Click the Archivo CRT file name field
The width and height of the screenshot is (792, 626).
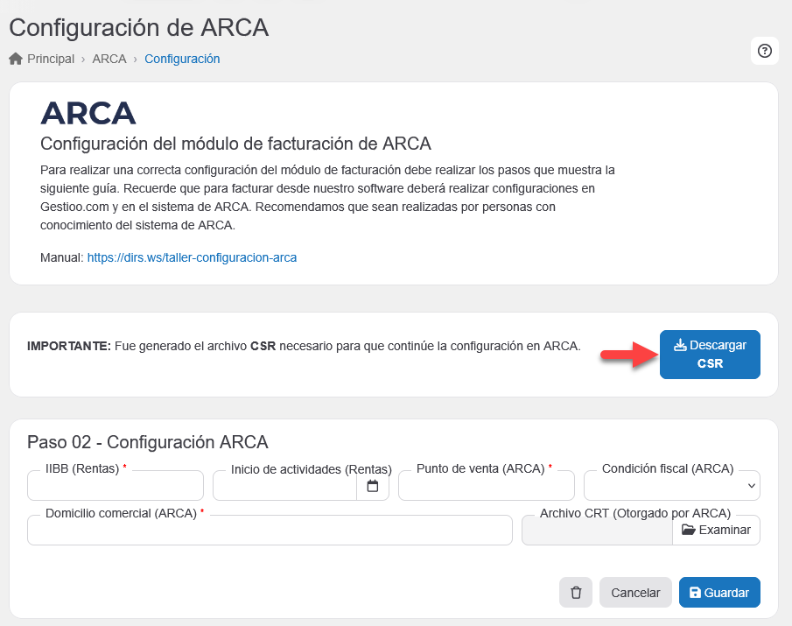point(597,531)
